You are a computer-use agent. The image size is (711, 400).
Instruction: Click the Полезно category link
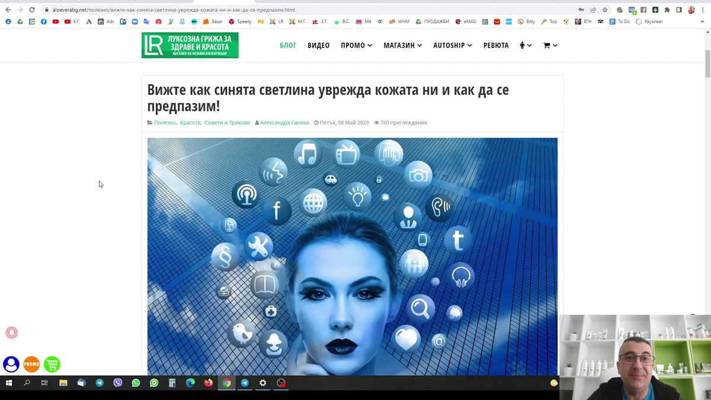coord(165,123)
